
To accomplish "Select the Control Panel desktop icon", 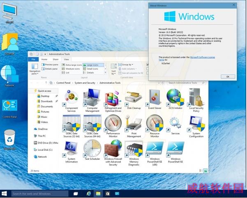I will (9, 108).
